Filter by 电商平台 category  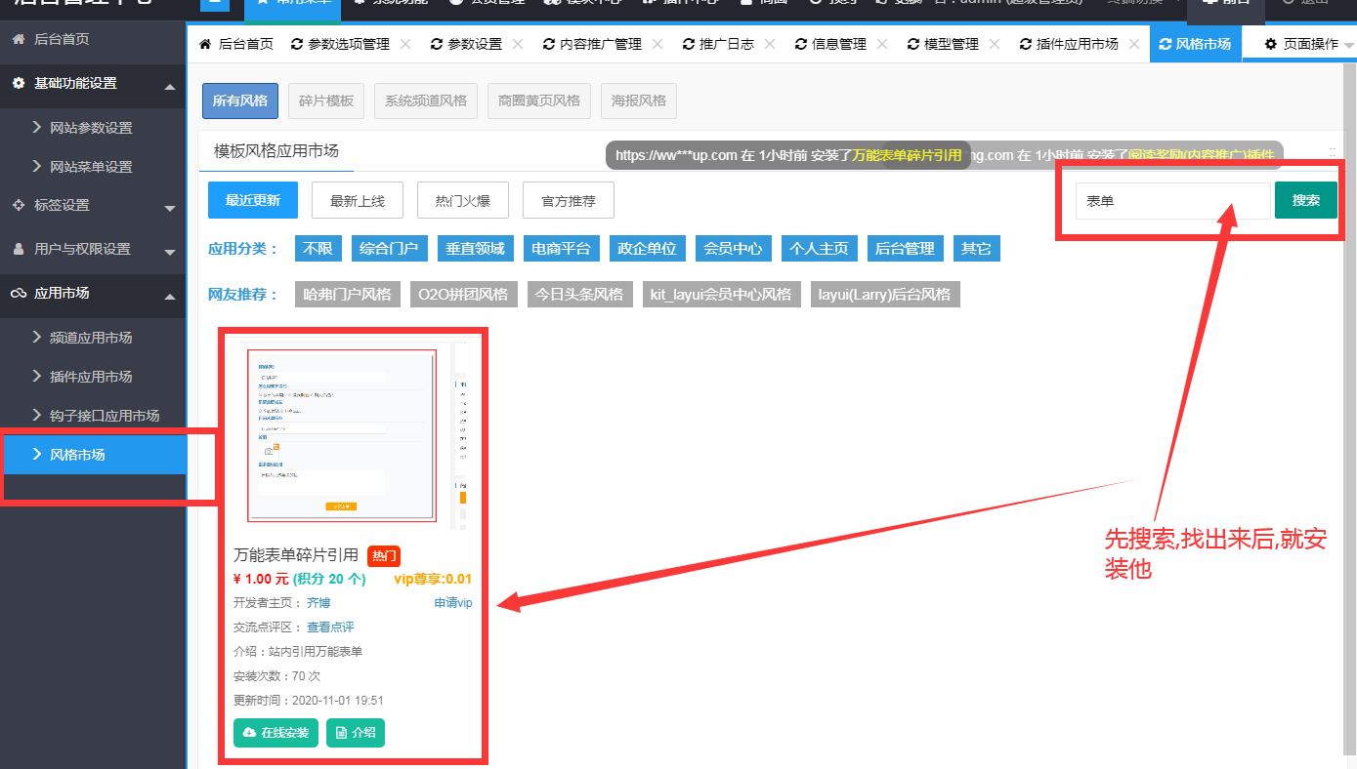coord(561,249)
